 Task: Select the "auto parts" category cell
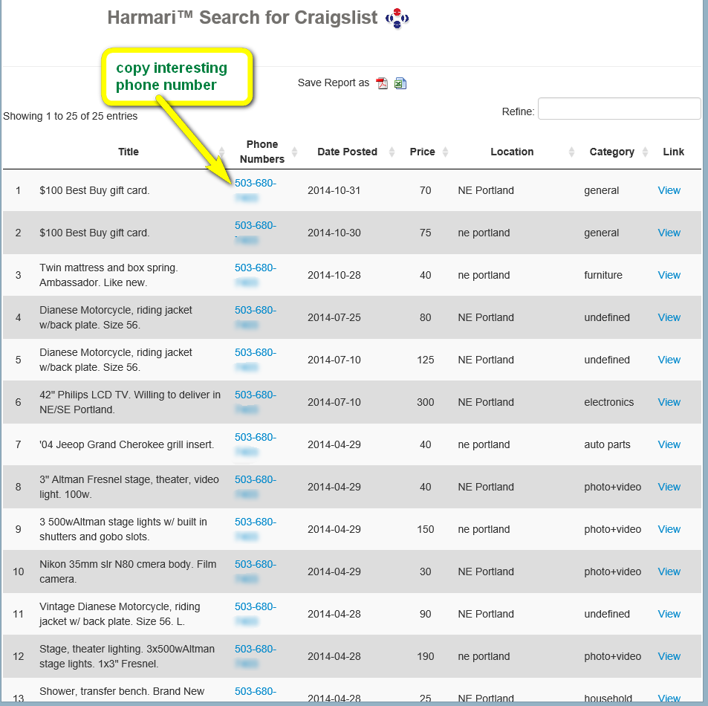[x=607, y=445]
